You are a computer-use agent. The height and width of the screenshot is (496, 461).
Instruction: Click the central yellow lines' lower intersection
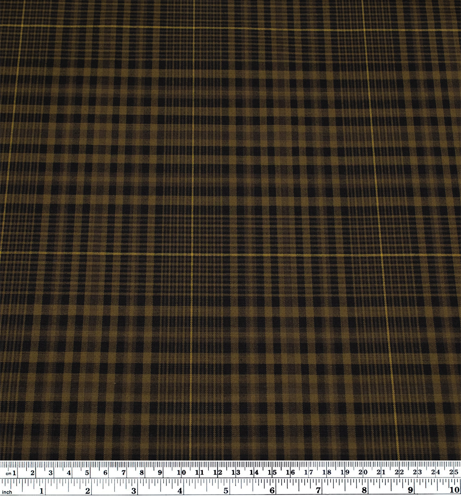click(192, 254)
